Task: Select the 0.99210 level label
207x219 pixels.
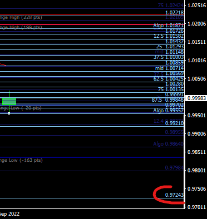Action: [x=174, y=123]
